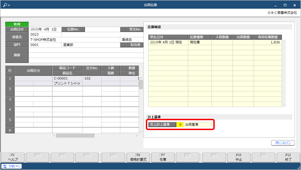301x170 pixels.
Task: Click the 商品コード column header
Action: pyautogui.click(x=68, y=68)
